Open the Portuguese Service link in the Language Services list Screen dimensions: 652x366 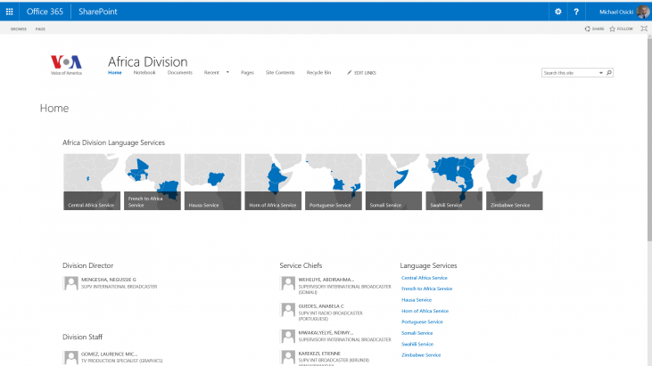[x=422, y=322]
